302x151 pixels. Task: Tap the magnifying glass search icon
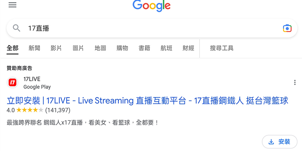click(17, 28)
